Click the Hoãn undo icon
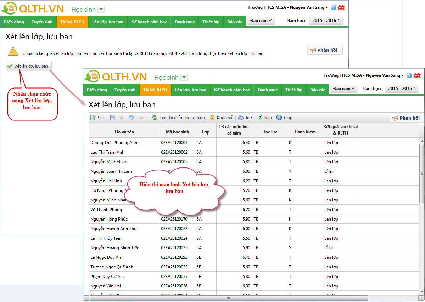The height and width of the screenshot is (302, 425). tap(131, 118)
